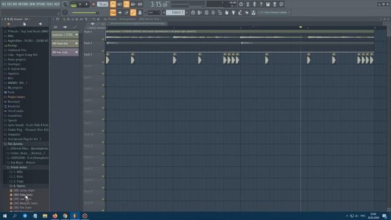Image resolution: width=391 pixels, height=220 pixels.
Task: Toggle the Browser window icon
Action: click(220, 12)
